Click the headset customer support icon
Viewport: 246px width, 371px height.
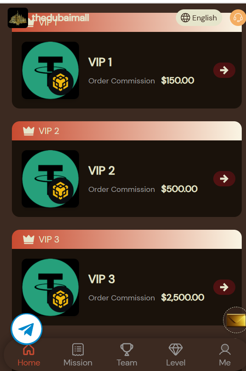(x=238, y=18)
